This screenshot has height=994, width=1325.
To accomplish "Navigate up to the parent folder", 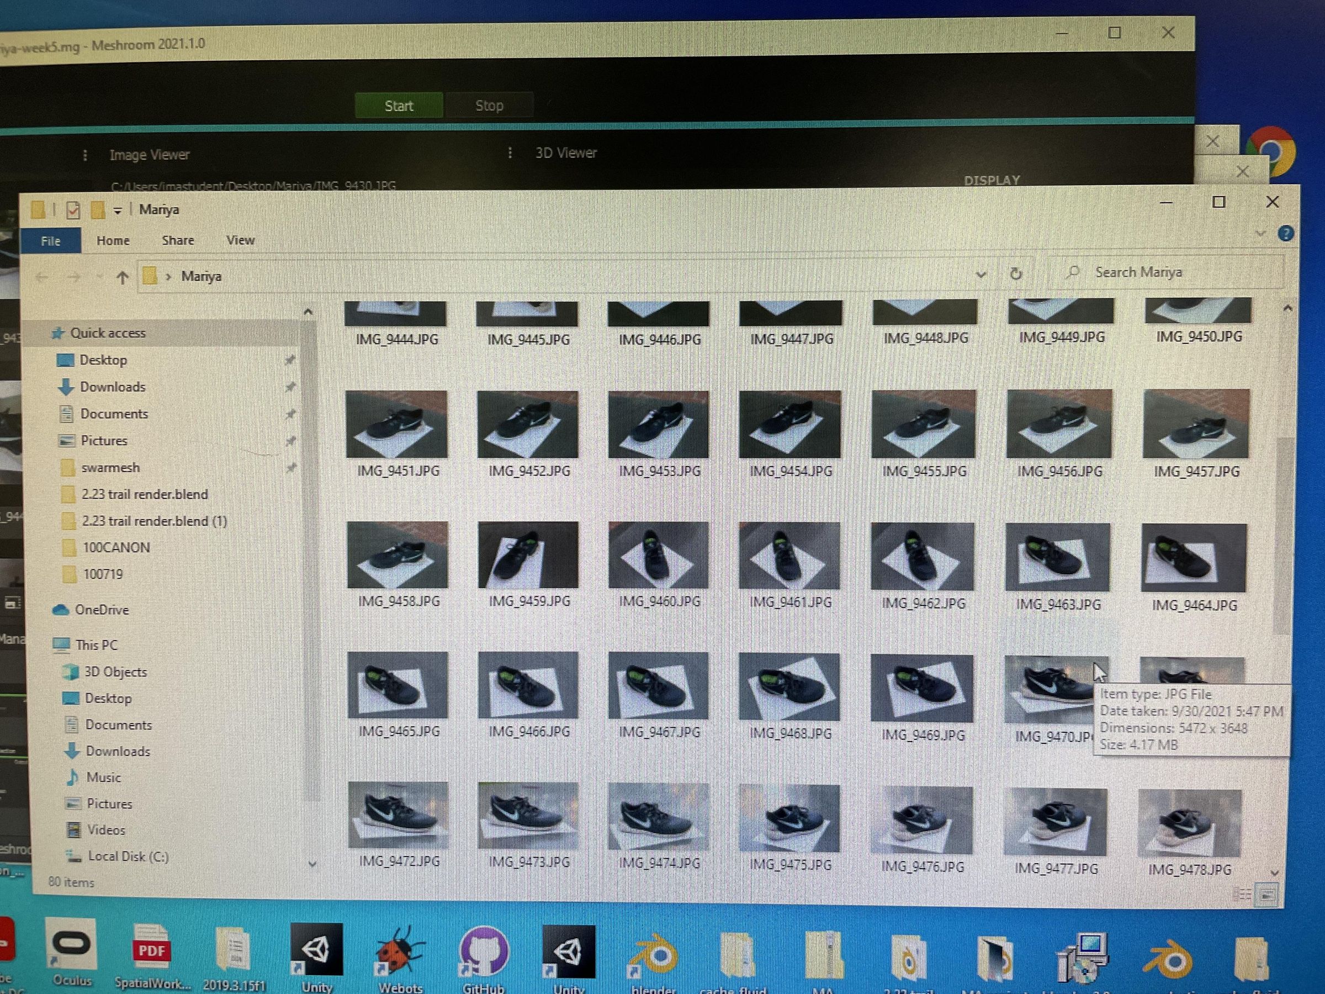I will [x=124, y=277].
